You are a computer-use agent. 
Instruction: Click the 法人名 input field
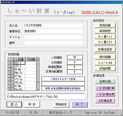pyautogui.click(x=54, y=26)
